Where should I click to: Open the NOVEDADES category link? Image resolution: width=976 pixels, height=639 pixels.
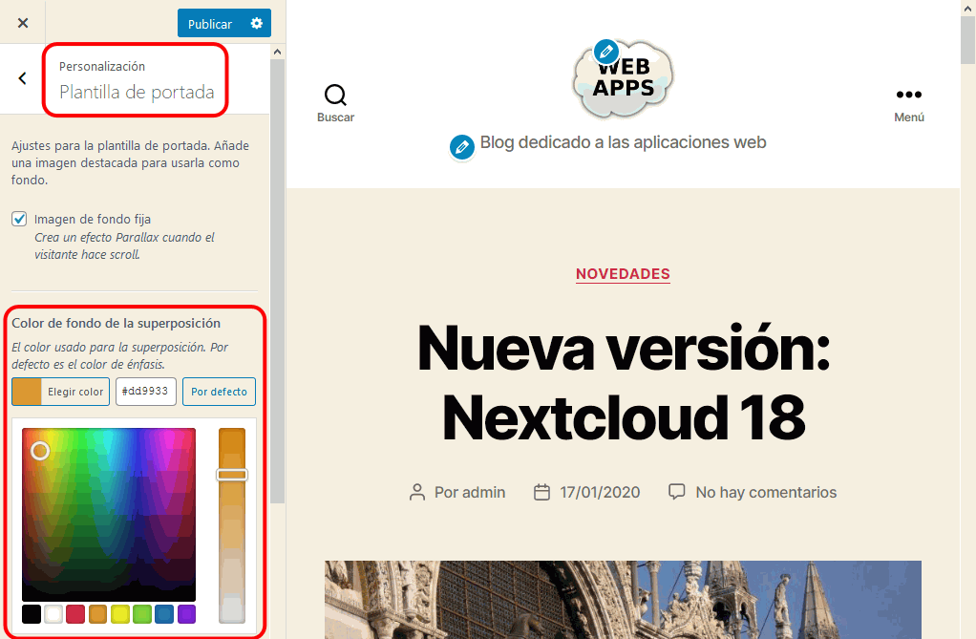623,274
